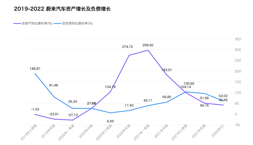This screenshot has height=145, width=253.
Task: Click the blue legend line swatch
Action: coord(57,24)
